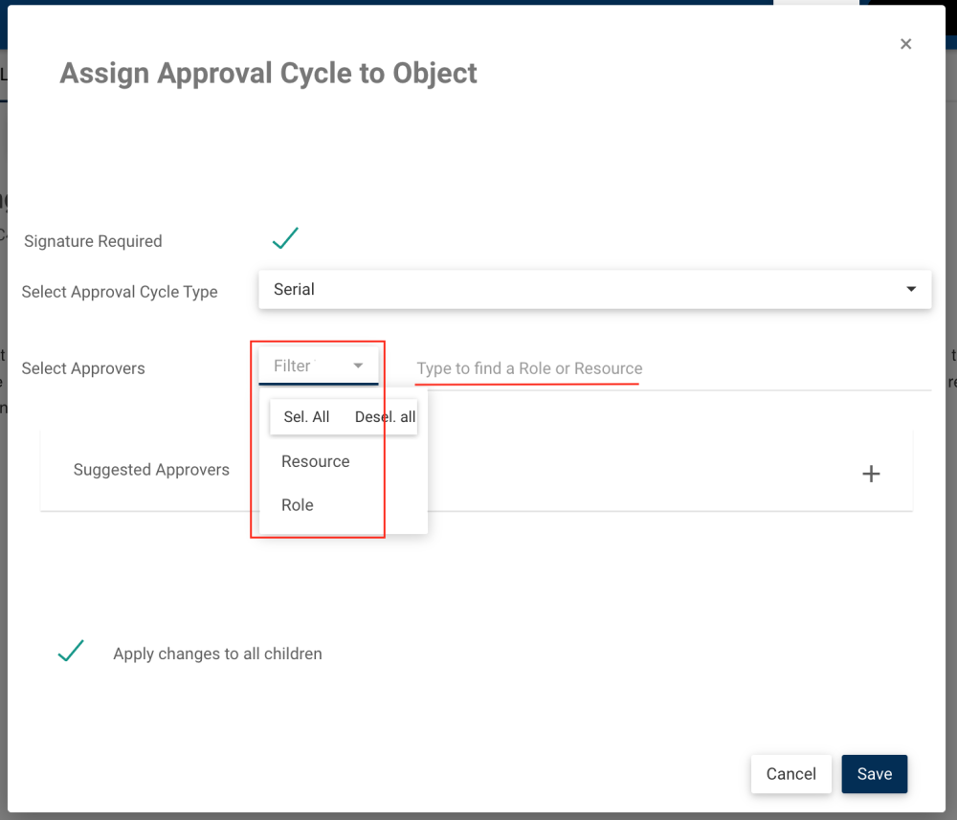957x820 pixels.
Task: Open the Serial approval cycle type dropdown
Action: (x=593, y=289)
